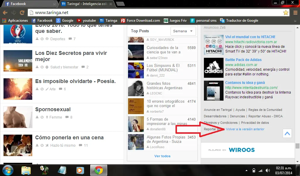This screenshot has height=176, width=300.
Task: Open post Los Diez Secretos para vivir mejor
Action: coord(71,56)
